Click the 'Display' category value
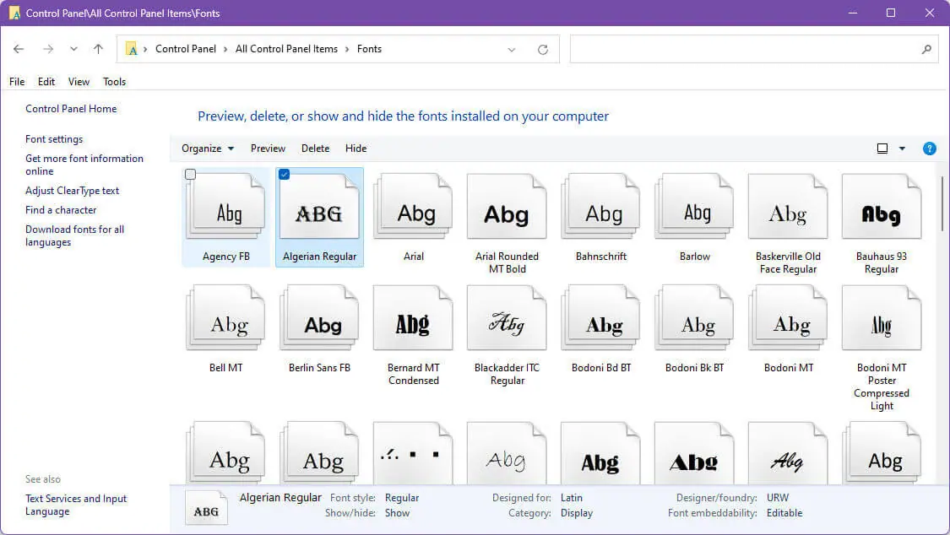Screen dimensions: 950x535 pyautogui.click(x=577, y=513)
